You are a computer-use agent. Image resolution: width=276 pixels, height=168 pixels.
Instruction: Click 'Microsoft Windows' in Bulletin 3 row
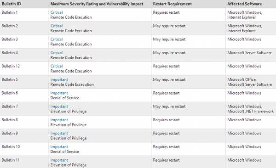point(244,39)
